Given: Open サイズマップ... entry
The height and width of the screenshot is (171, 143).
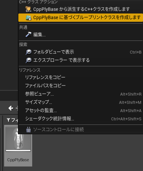Looking at the screenshot, I should (80, 102).
